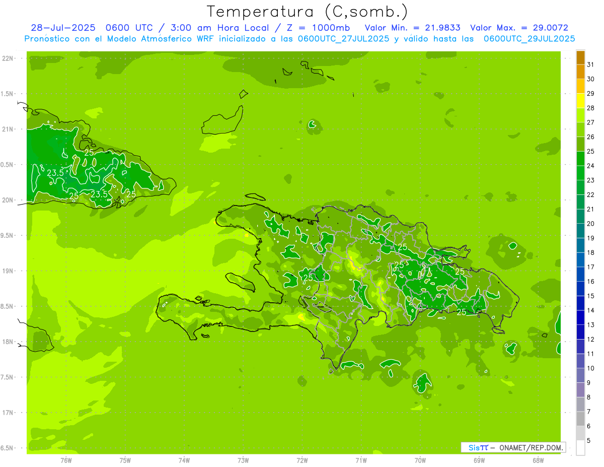Click the "73W" longitude label
The width and height of the screenshot is (604, 467).
243,460
